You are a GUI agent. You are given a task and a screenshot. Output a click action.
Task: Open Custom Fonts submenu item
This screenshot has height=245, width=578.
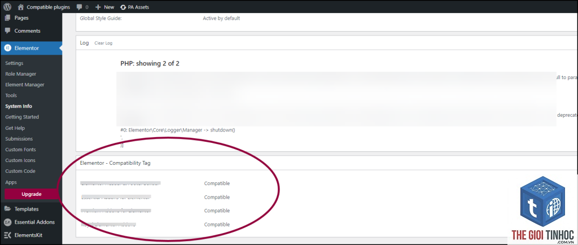[x=20, y=150]
